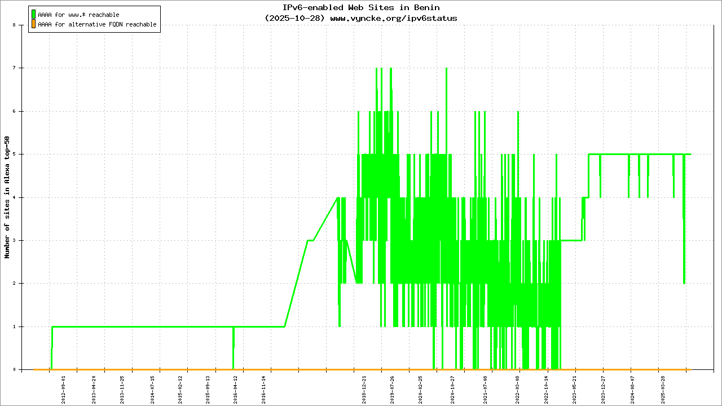Click the 2012-09-01 date label
Screen dimensions: 722x406
[63, 388]
